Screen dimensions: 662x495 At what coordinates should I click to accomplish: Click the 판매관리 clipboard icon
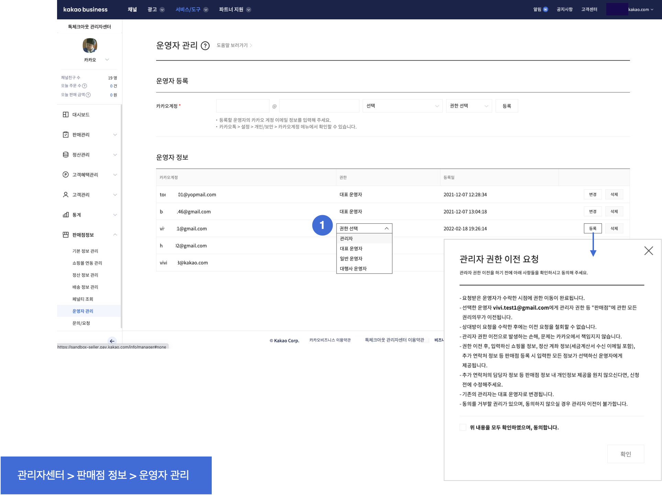pos(66,134)
